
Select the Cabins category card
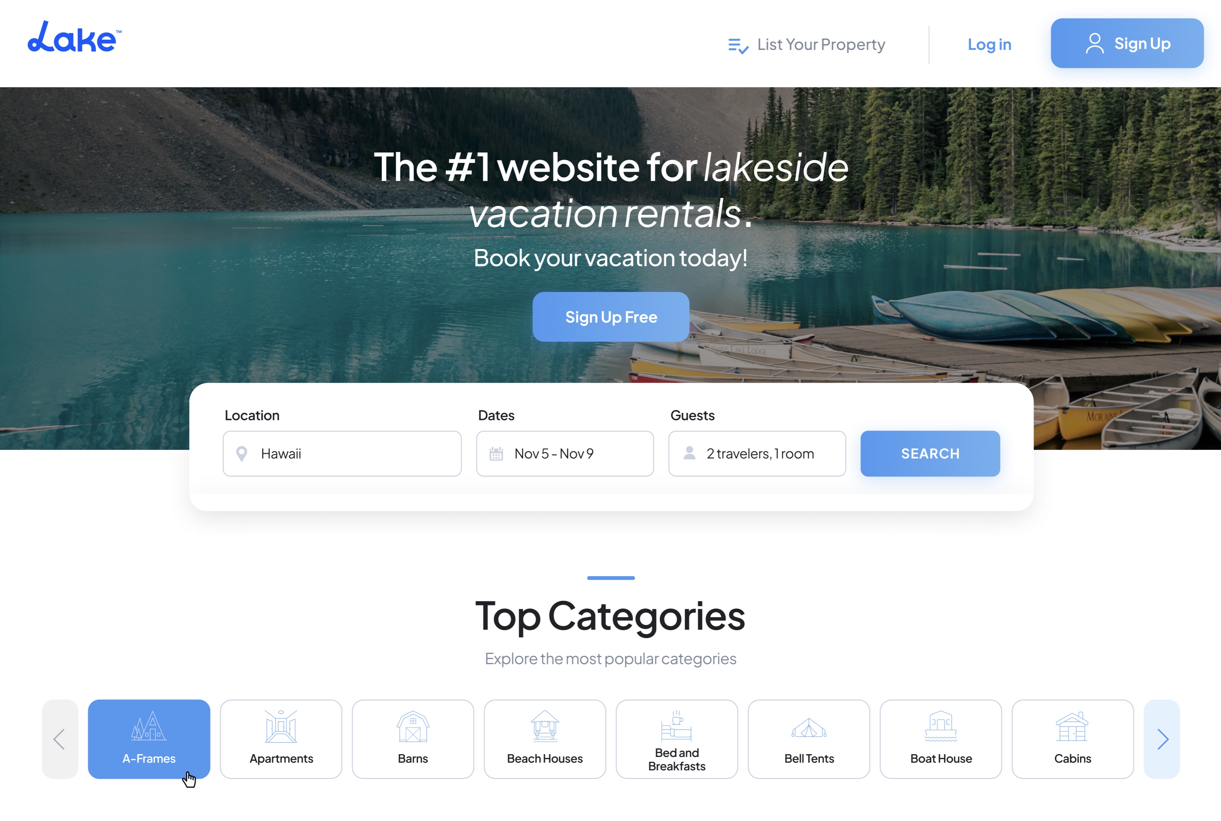[1072, 739]
